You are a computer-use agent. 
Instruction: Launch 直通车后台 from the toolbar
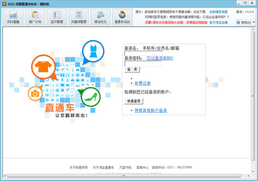[122, 17]
